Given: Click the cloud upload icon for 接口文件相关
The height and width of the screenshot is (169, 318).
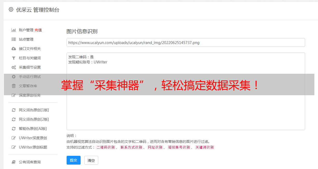Looking at the screenshot, I should click(x=14, y=49).
